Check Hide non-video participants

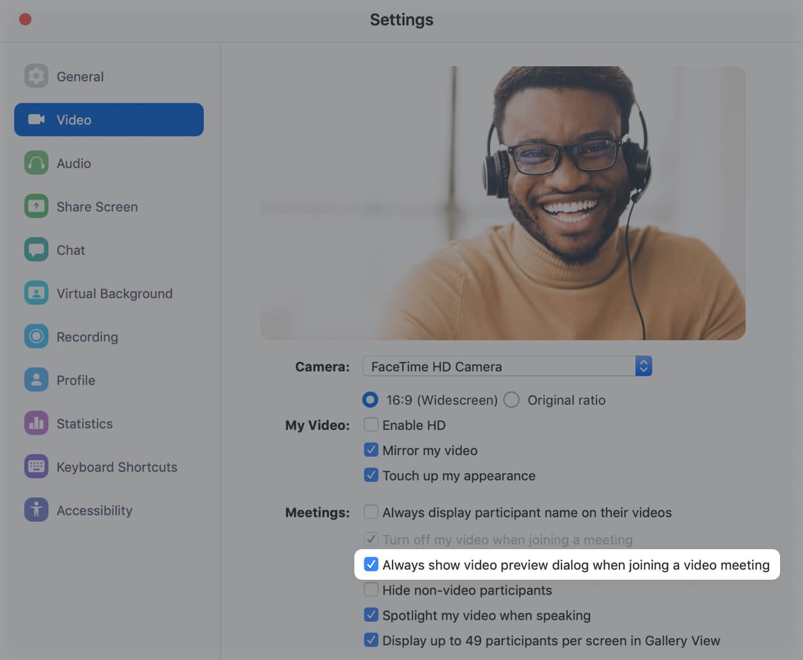click(x=371, y=590)
